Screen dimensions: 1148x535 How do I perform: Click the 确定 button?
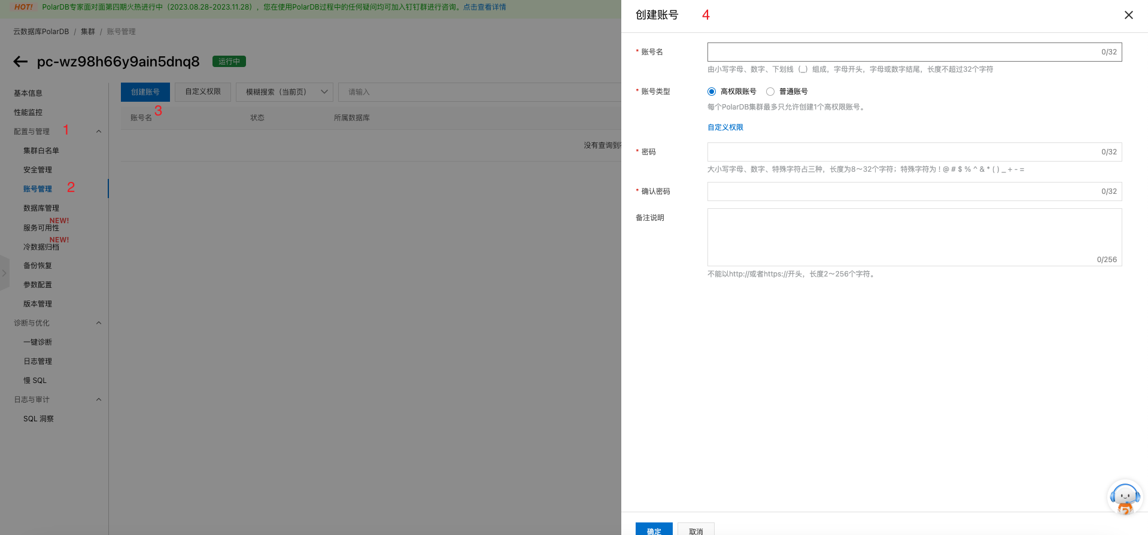tap(654, 530)
